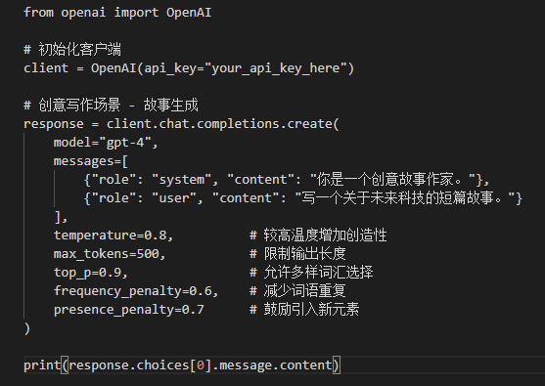Viewport: 545px width, 386px height.
Task: Click the closing parenthesis after presence_penalty
Action: (x=27, y=328)
